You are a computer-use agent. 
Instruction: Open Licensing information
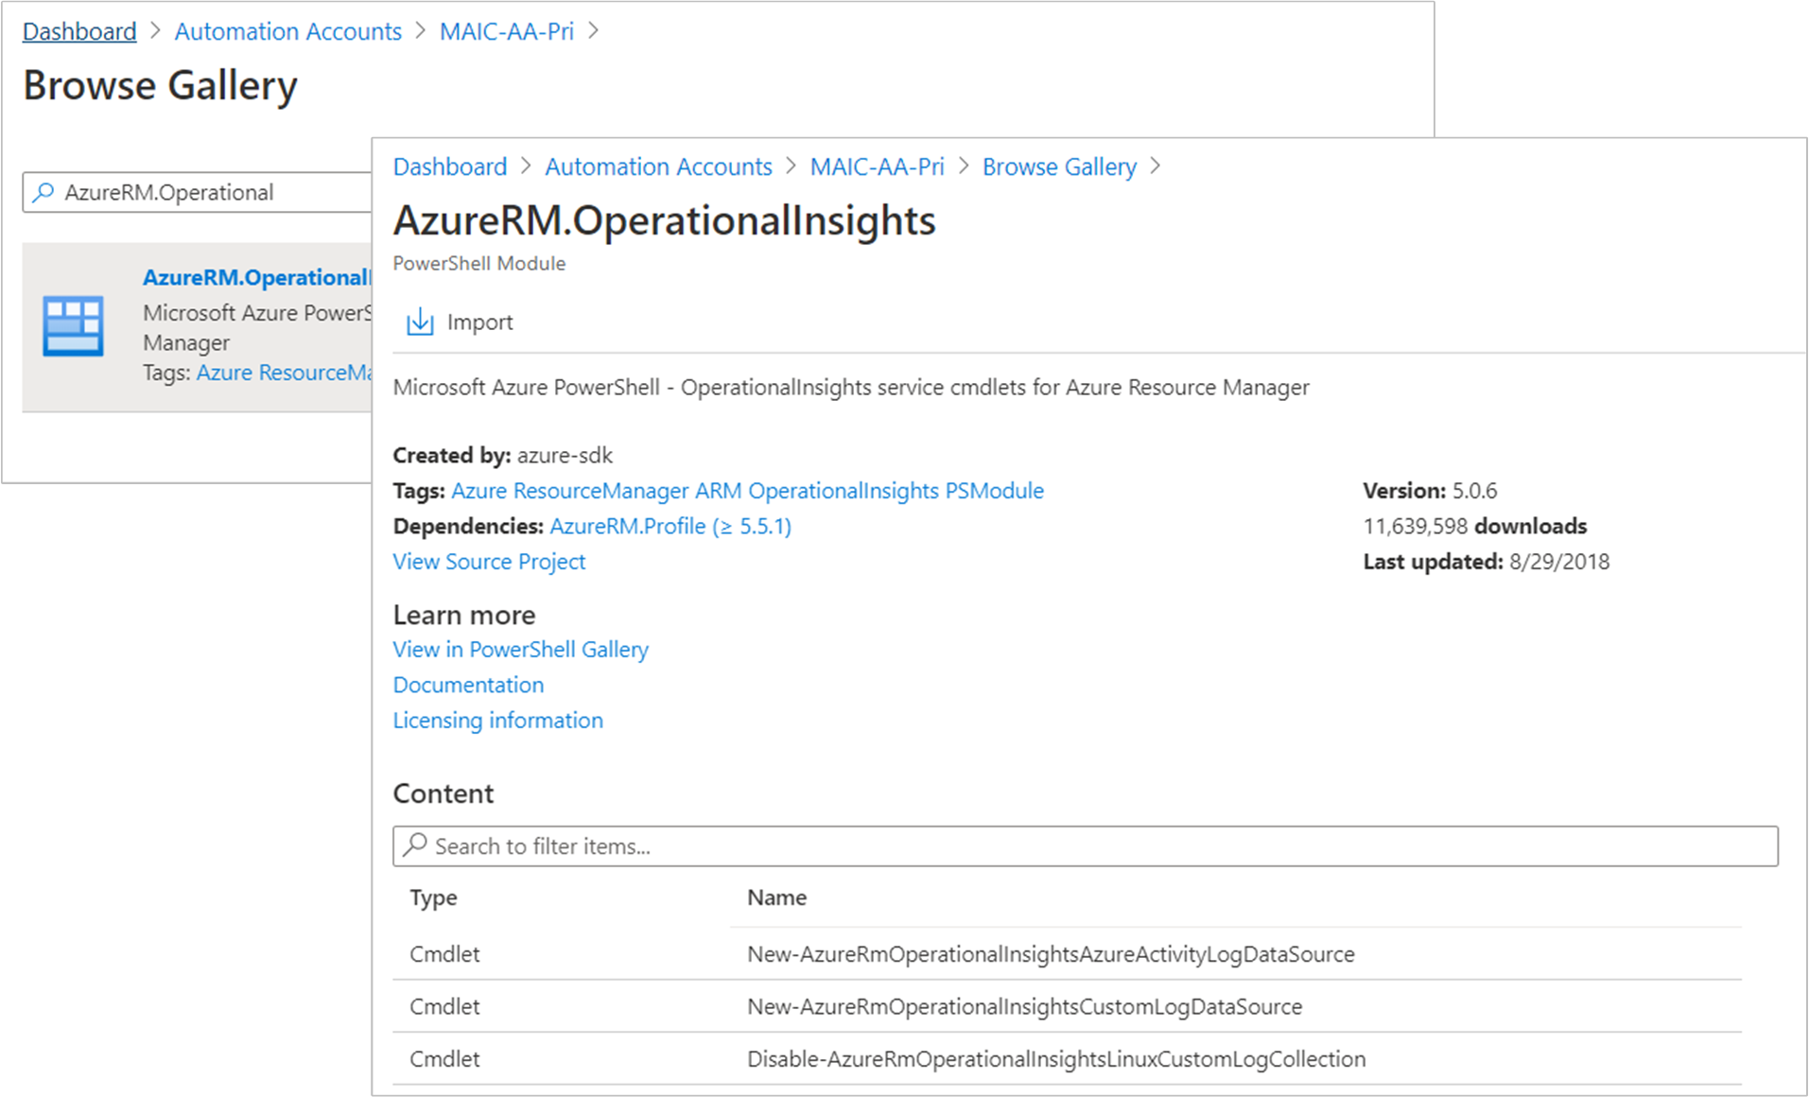coord(497,720)
